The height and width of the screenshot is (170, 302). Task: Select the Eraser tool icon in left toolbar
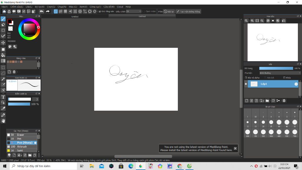(3, 25)
